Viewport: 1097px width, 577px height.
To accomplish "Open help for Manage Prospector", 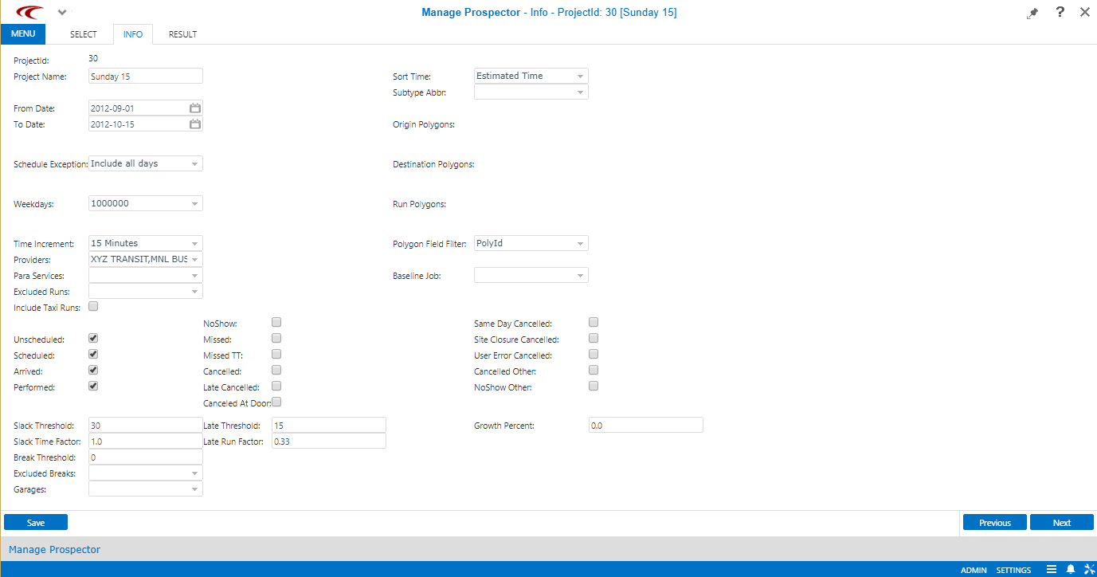I will click(x=1059, y=12).
